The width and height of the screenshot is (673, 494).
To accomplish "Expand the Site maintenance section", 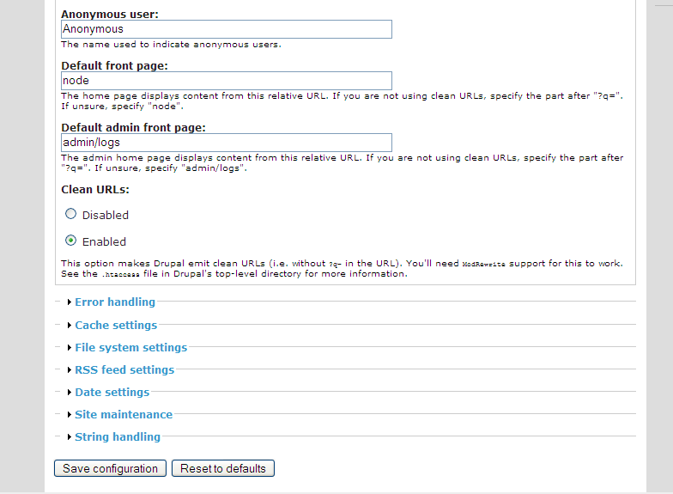I will pyautogui.click(x=124, y=414).
